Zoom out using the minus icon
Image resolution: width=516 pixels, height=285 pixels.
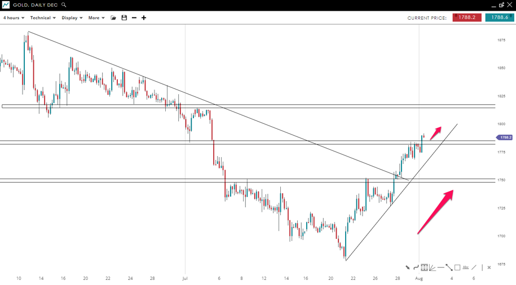[134, 18]
